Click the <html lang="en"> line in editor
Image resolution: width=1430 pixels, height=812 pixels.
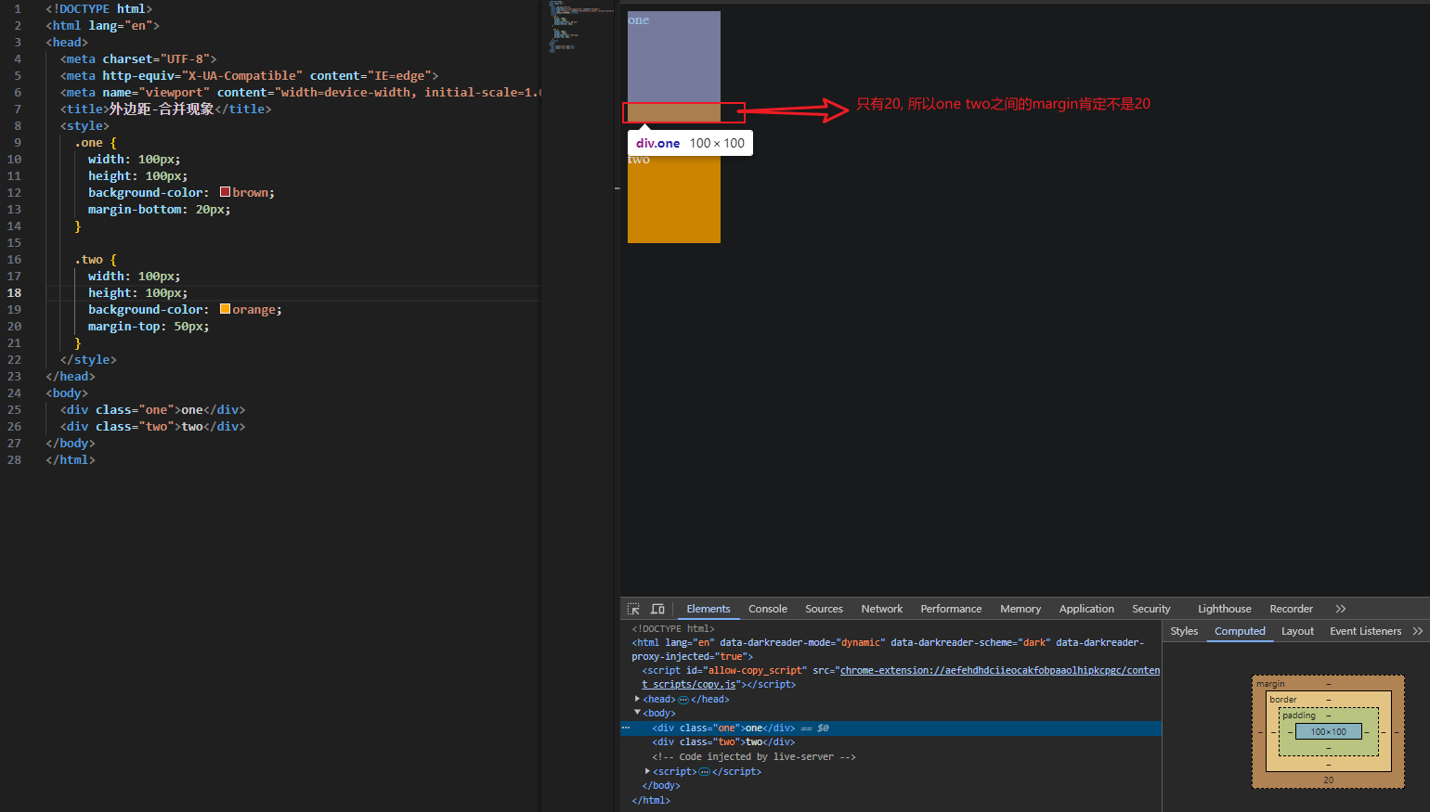pos(102,25)
